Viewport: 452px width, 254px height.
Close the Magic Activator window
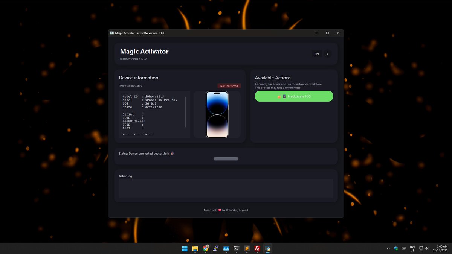click(x=338, y=33)
